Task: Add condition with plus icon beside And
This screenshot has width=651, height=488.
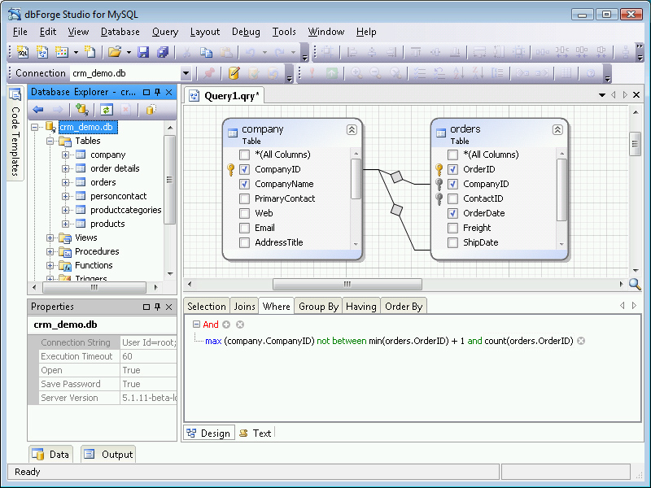Action: [226, 325]
